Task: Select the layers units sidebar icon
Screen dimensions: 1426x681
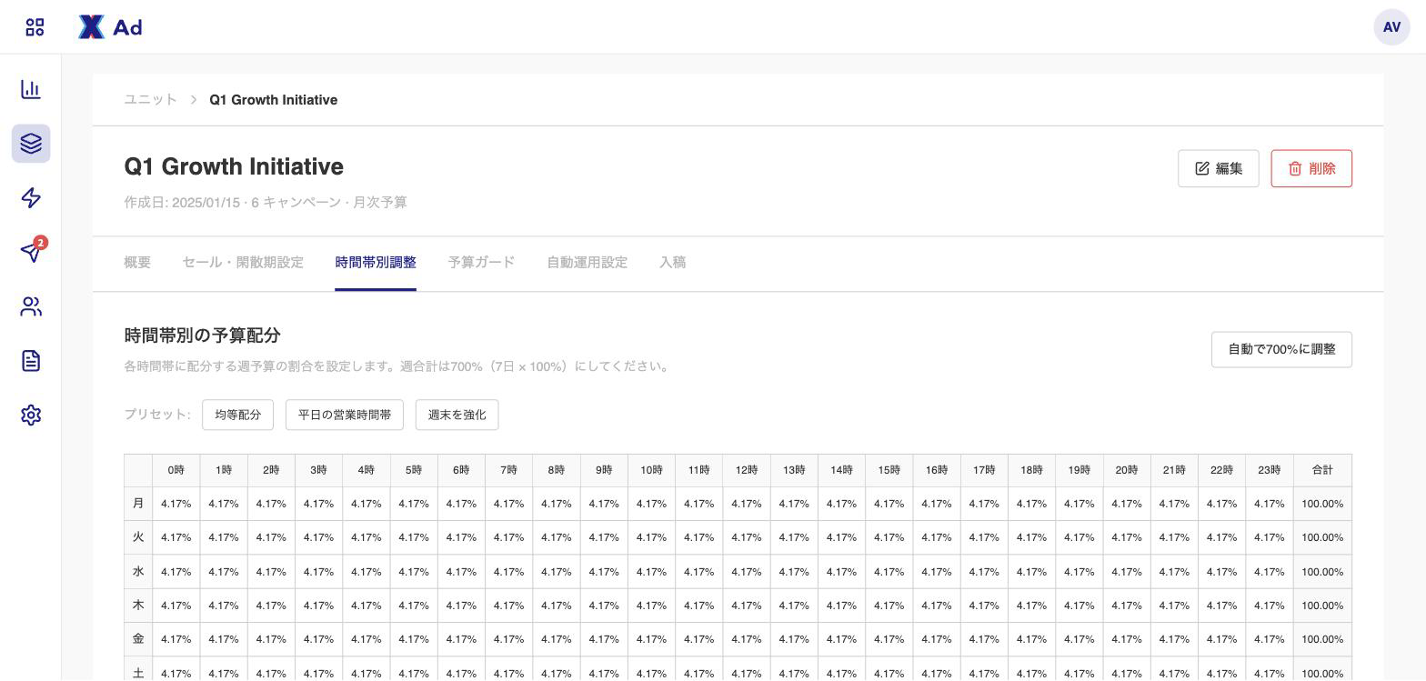Action: [31, 144]
